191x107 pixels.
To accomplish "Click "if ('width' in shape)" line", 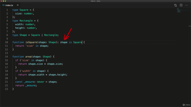I will (x=32, y=71).
